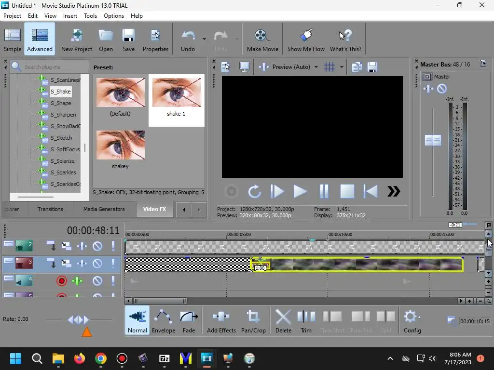Image resolution: width=494 pixels, height=370 pixels.
Task: Open Master Bus FX button
Action: pos(428,89)
